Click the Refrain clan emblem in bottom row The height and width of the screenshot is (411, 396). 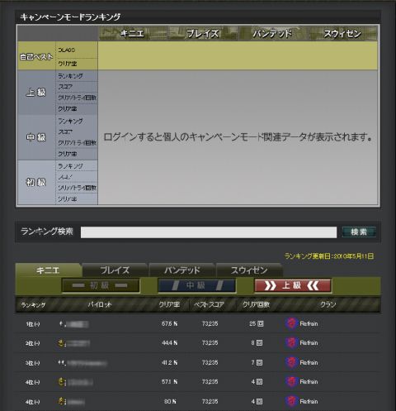(291, 401)
